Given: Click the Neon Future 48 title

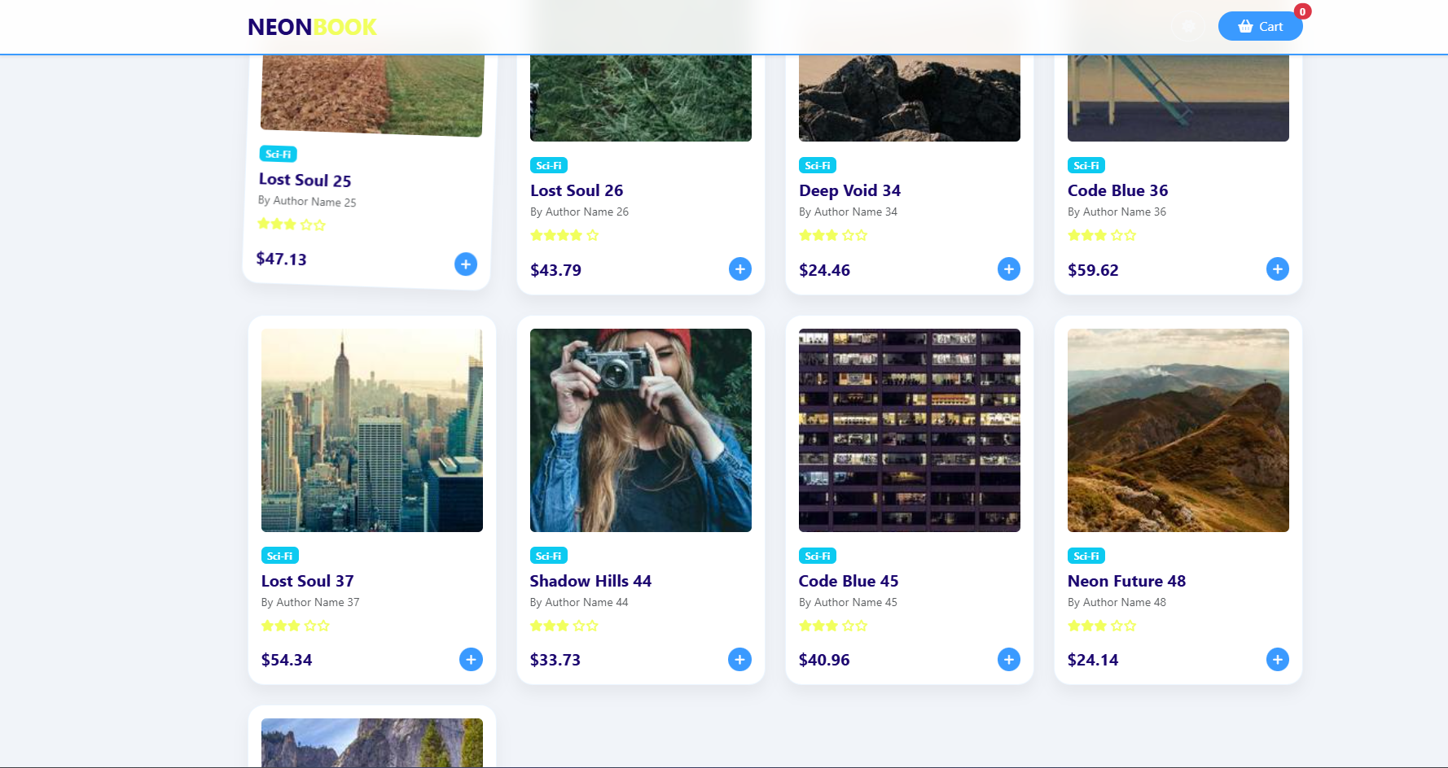Looking at the screenshot, I should click(1126, 581).
